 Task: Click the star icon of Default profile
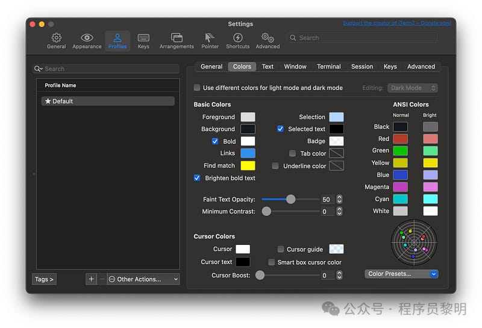[x=48, y=101]
